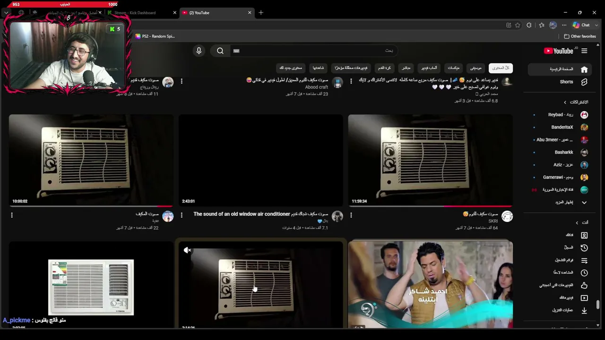Open the liked videos thumbs-up icon
Image resolution: width=605 pixels, height=340 pixels.
(x=584, y=285)
